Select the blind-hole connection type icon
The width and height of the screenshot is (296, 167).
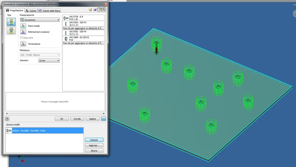pos(11,31)
